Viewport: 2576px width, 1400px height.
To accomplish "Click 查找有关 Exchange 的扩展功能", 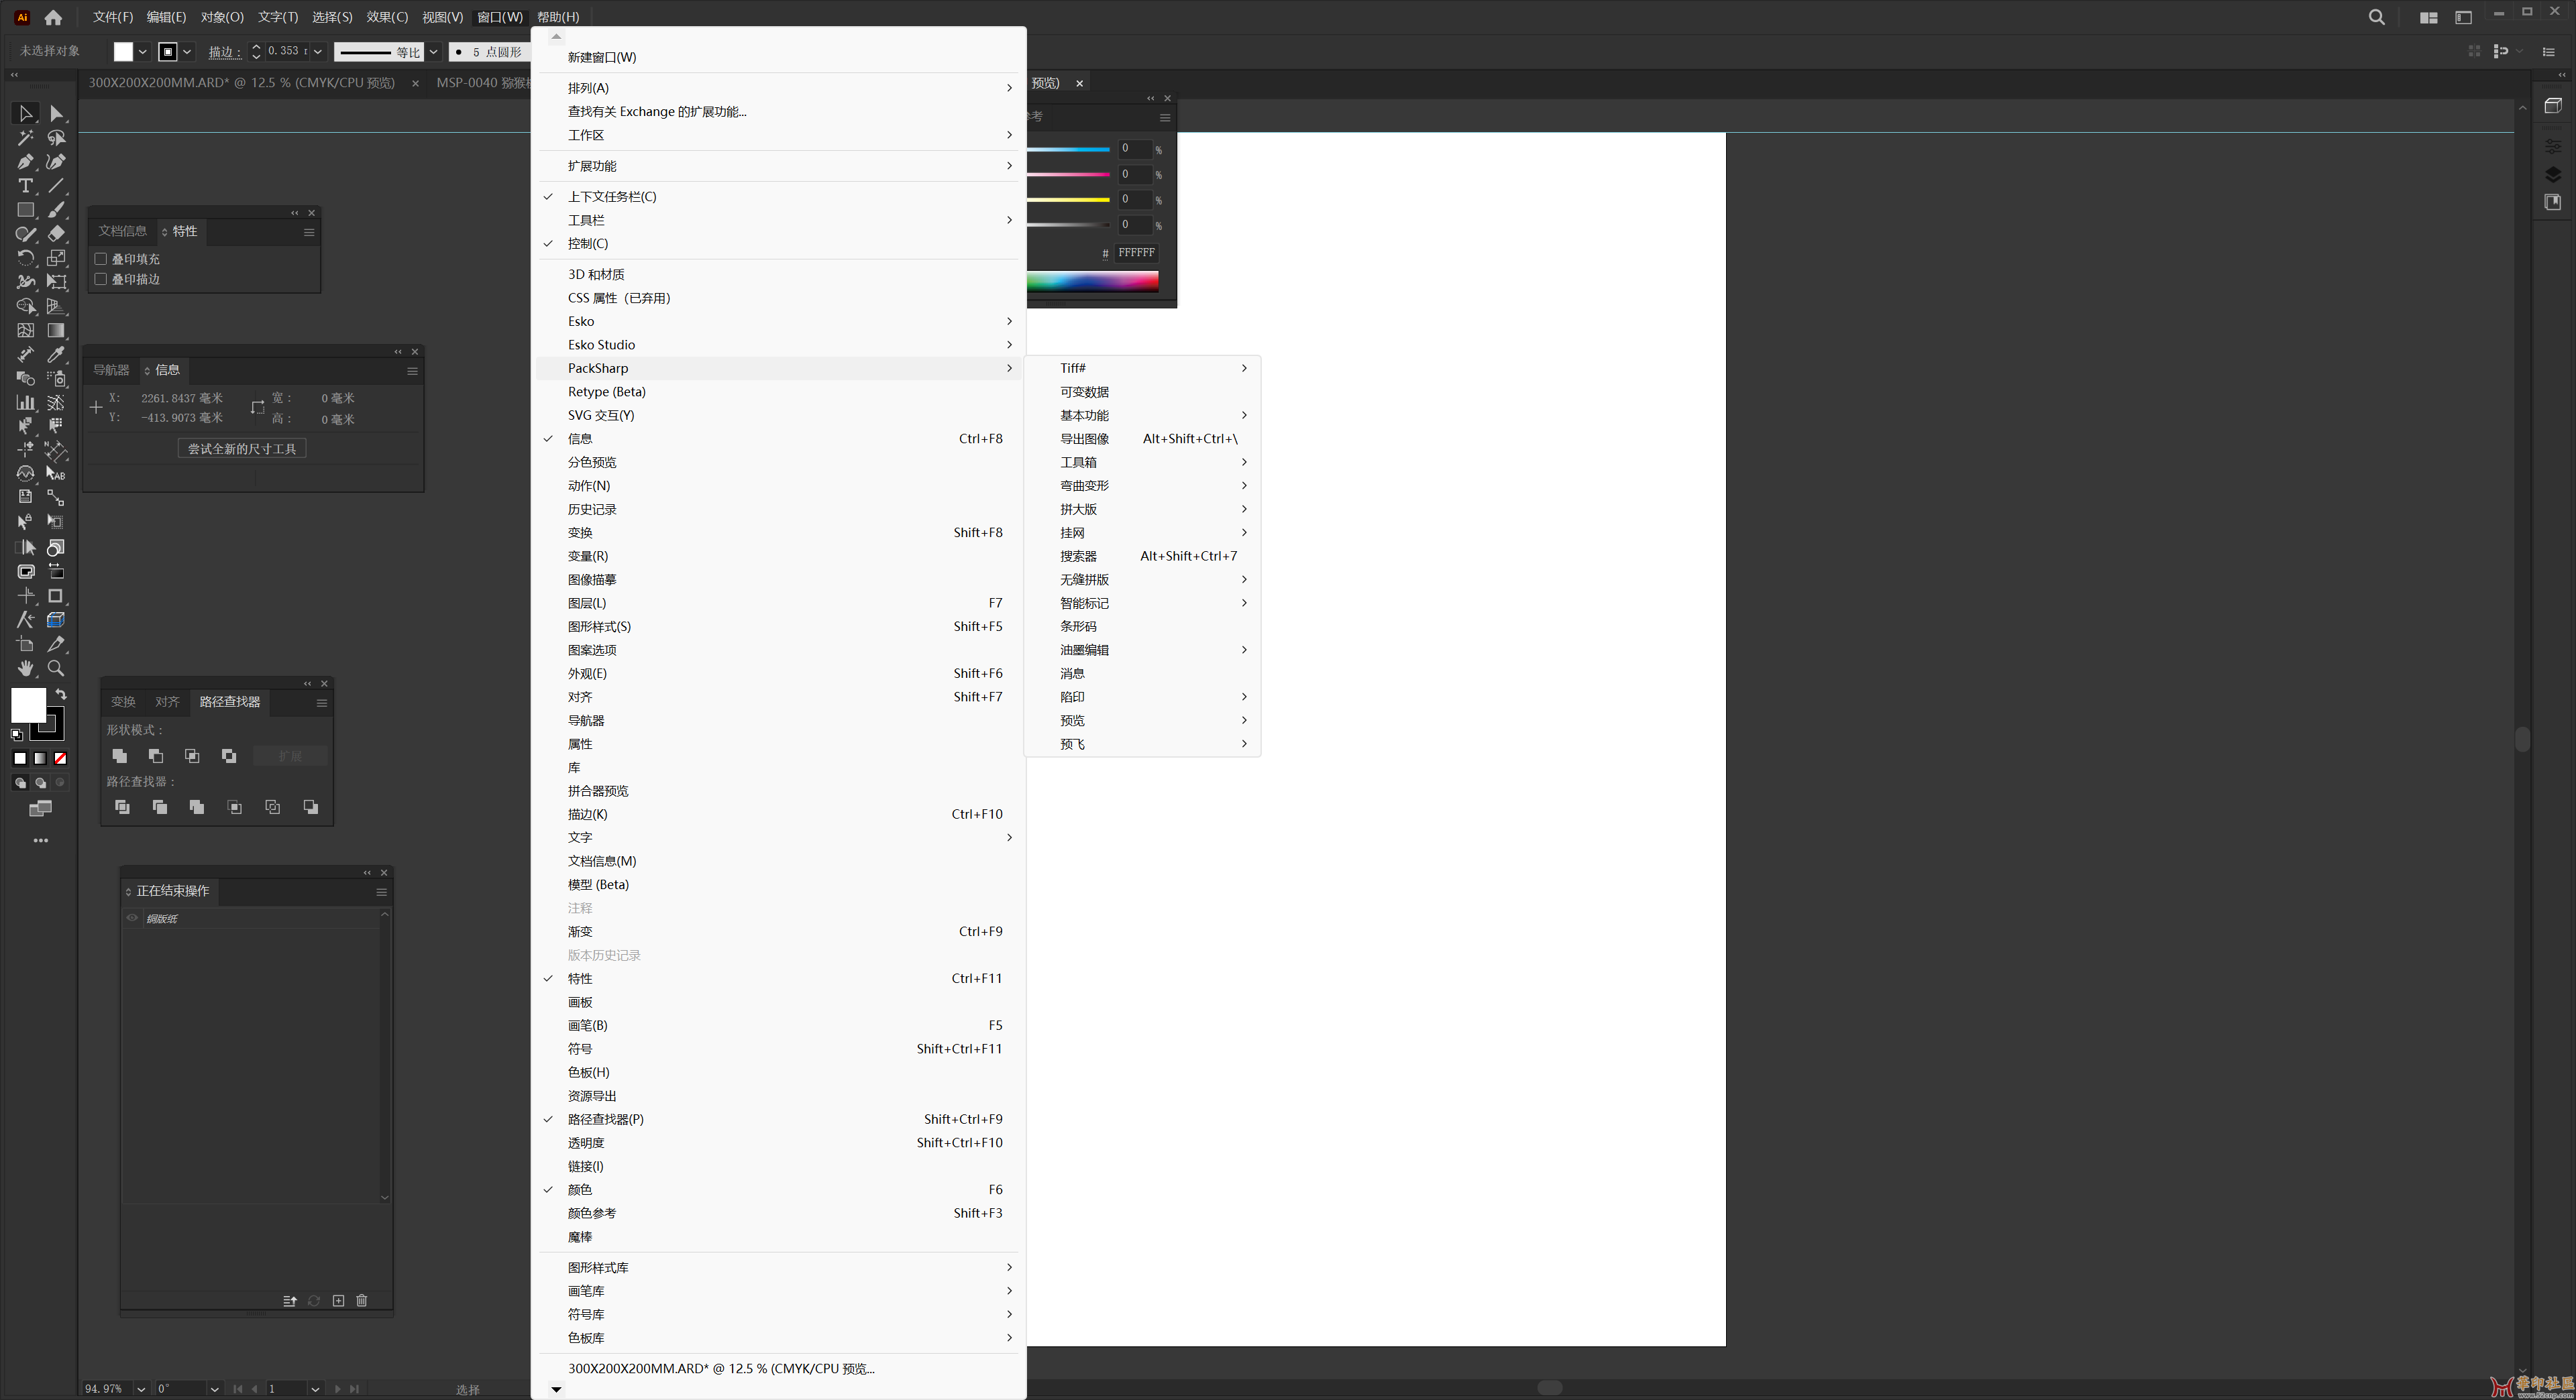I will pos(778,112).
